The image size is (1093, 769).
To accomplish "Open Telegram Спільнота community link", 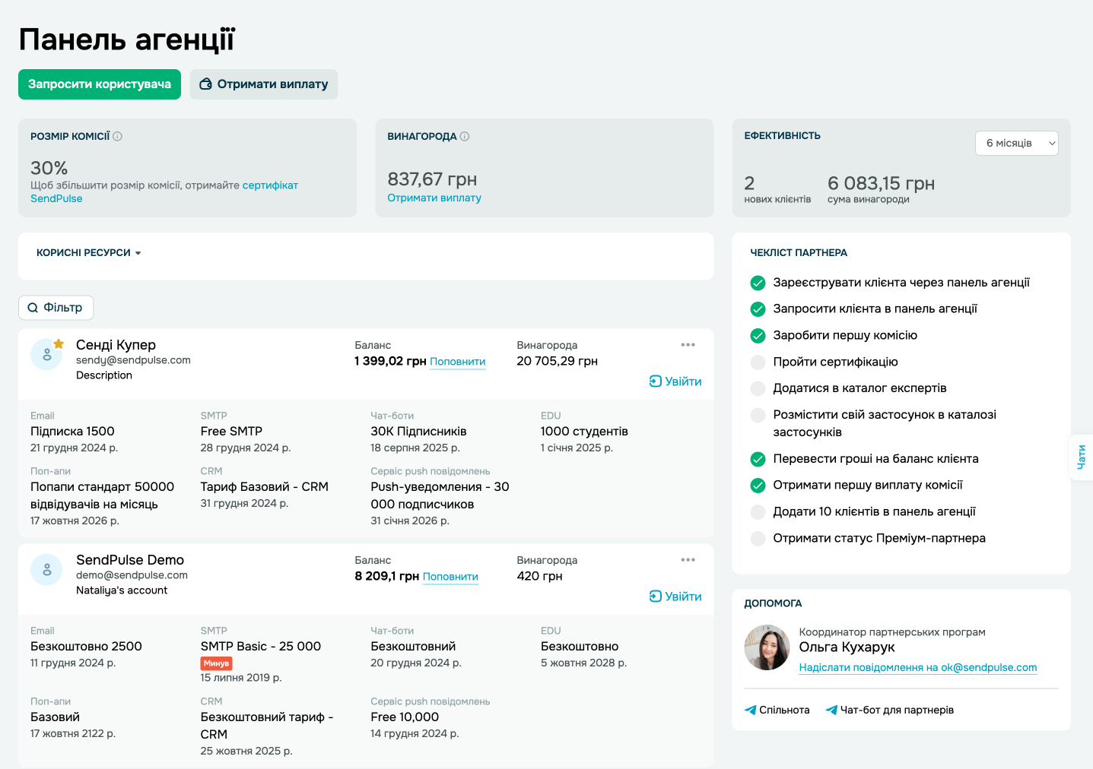I will (x=777, y=710).
